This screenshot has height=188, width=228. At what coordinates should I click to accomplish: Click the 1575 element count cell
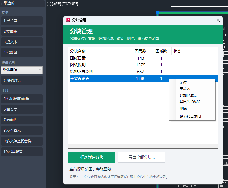click(x=141, y=65)
